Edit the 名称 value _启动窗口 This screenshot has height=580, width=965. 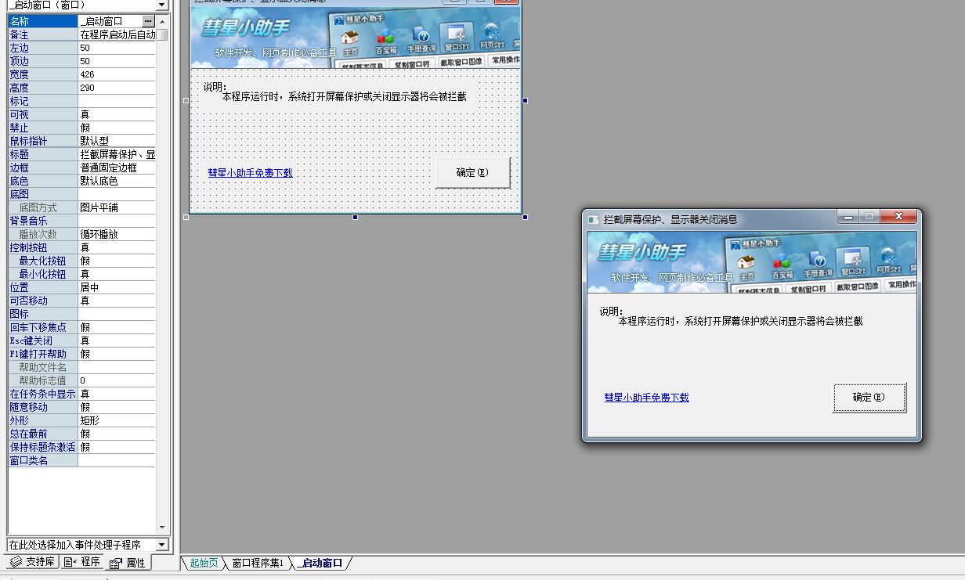click(110, 21)
